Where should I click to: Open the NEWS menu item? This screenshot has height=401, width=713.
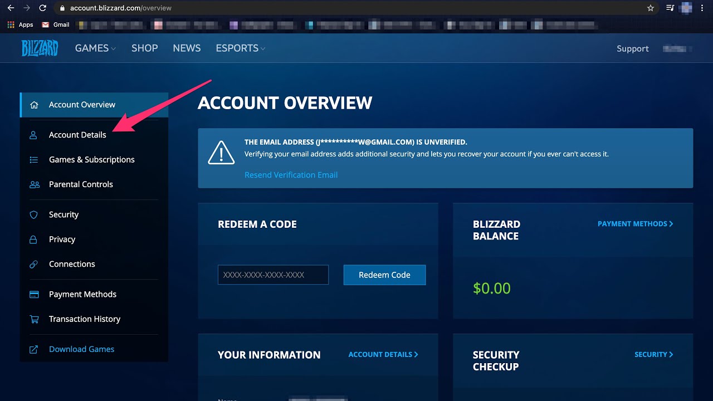pyautogui.click(x=187, y=48)
